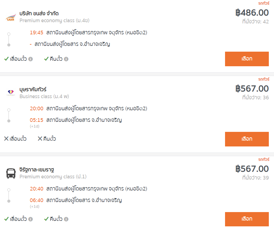Open info icon beside เลื่อนตั๋ว for บริษัท ขนส่ง
274x230 pixels.
pos(31,59)
